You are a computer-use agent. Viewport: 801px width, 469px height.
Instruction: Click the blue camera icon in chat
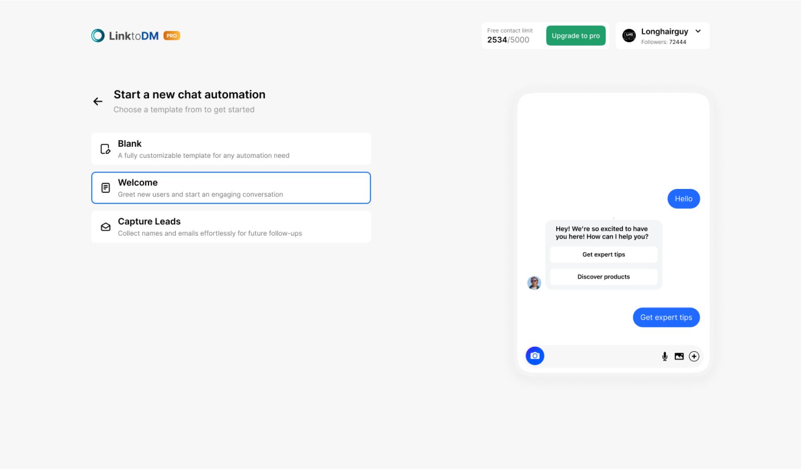[535, 356]
